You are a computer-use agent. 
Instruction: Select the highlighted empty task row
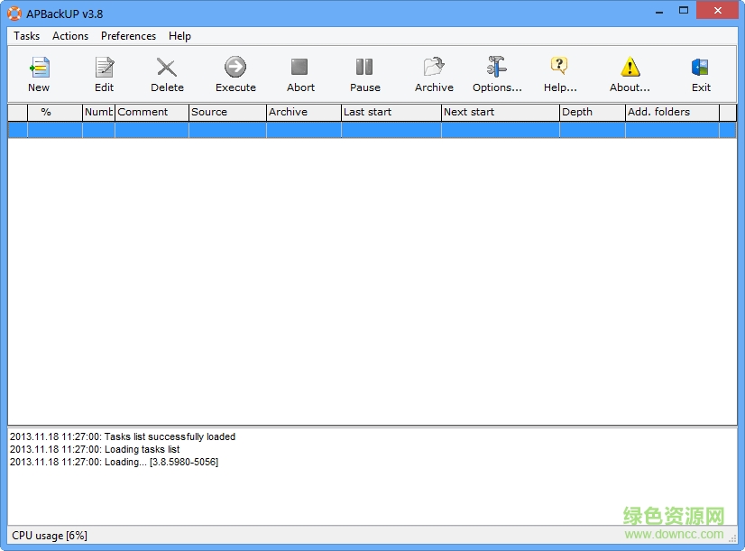(x=372, y=130)
